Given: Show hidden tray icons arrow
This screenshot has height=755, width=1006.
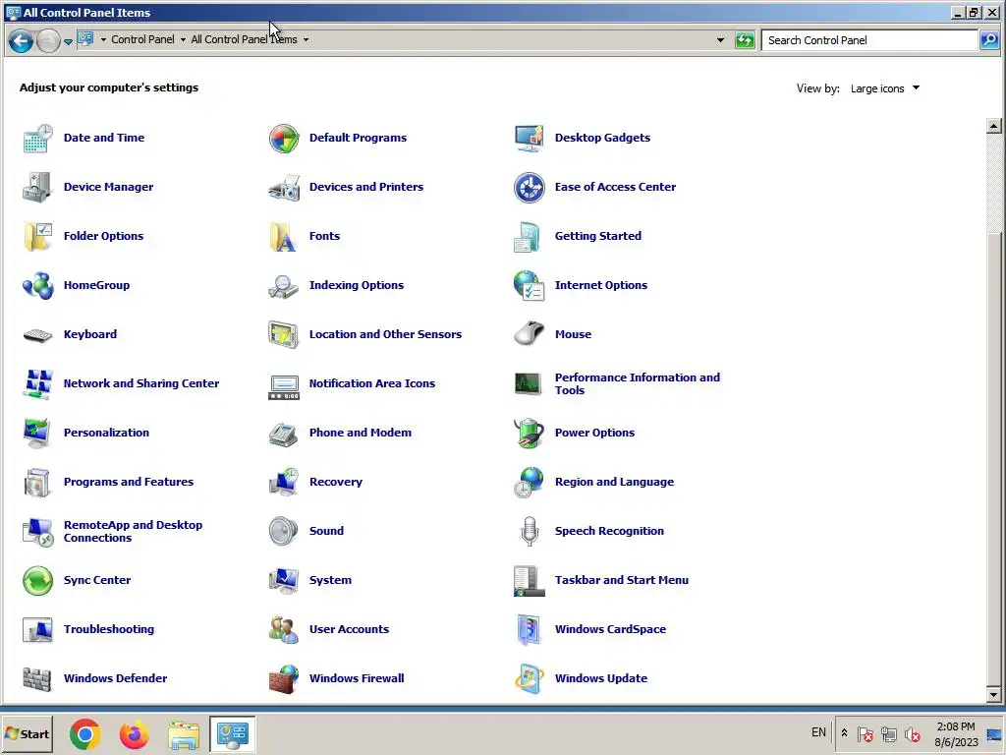Looking at the screenshot, I should click(844, 733).
